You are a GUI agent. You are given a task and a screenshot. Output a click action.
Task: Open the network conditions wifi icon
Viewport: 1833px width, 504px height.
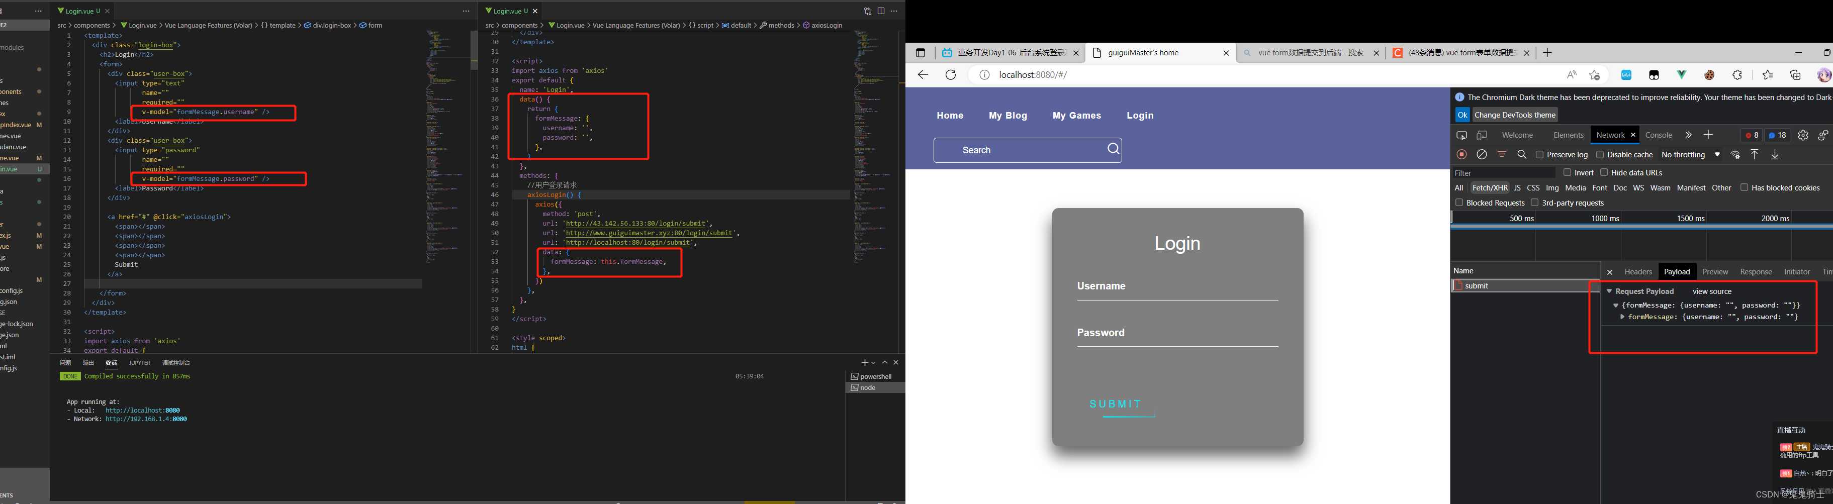click(1735, 154)
